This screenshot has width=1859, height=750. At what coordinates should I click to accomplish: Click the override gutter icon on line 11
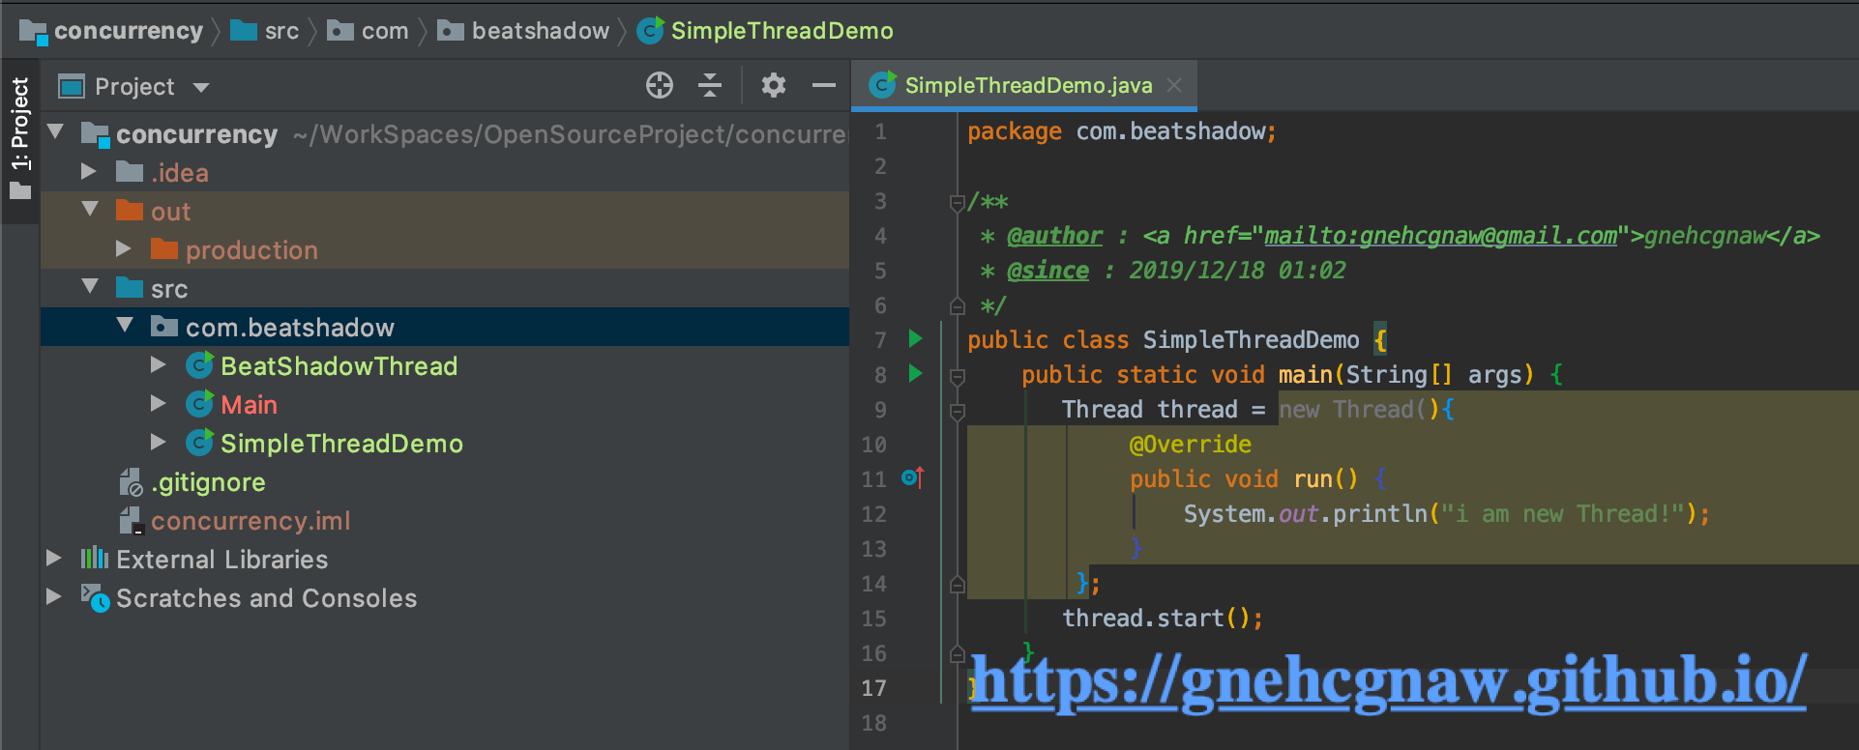[x=912, y=477]
